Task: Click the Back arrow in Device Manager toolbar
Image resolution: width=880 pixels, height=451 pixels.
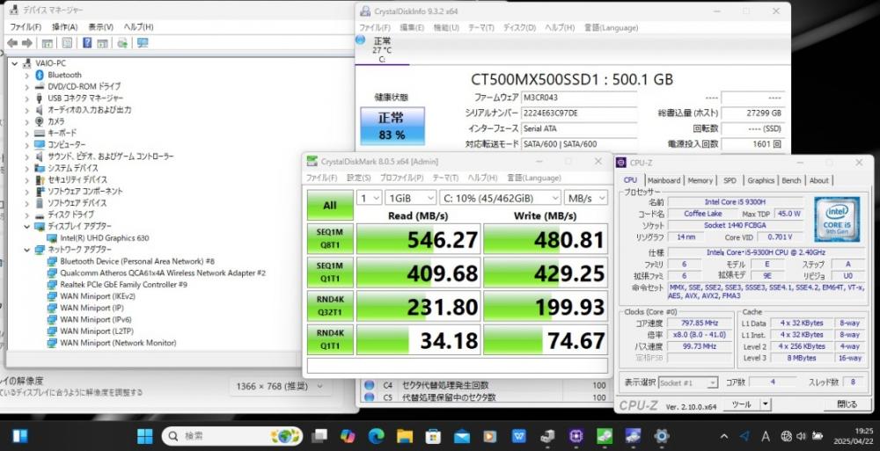Action: (x=12, y=43)
